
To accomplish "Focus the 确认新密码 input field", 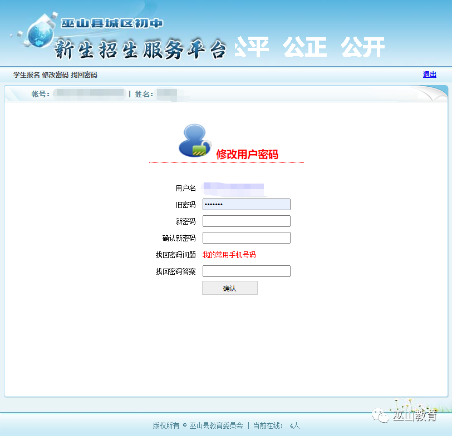I will [247, 238].
